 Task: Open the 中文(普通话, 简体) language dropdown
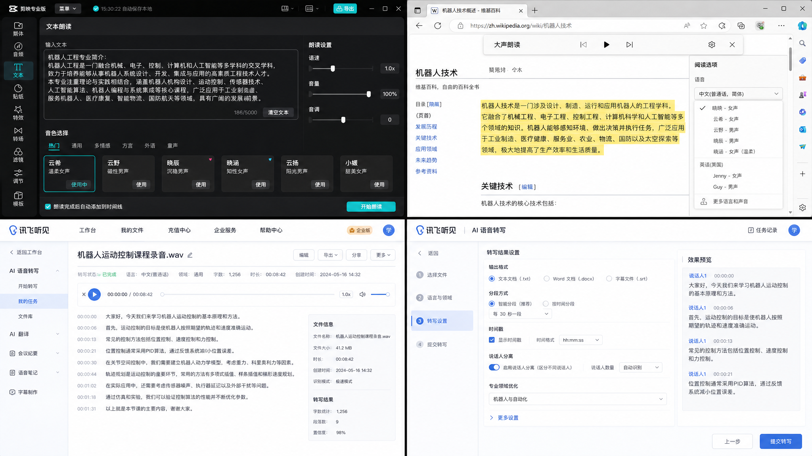click(738, 94)
